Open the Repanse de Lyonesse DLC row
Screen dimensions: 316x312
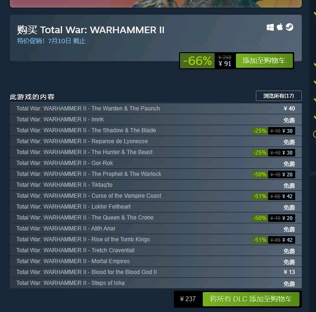(x=156, y=141)
